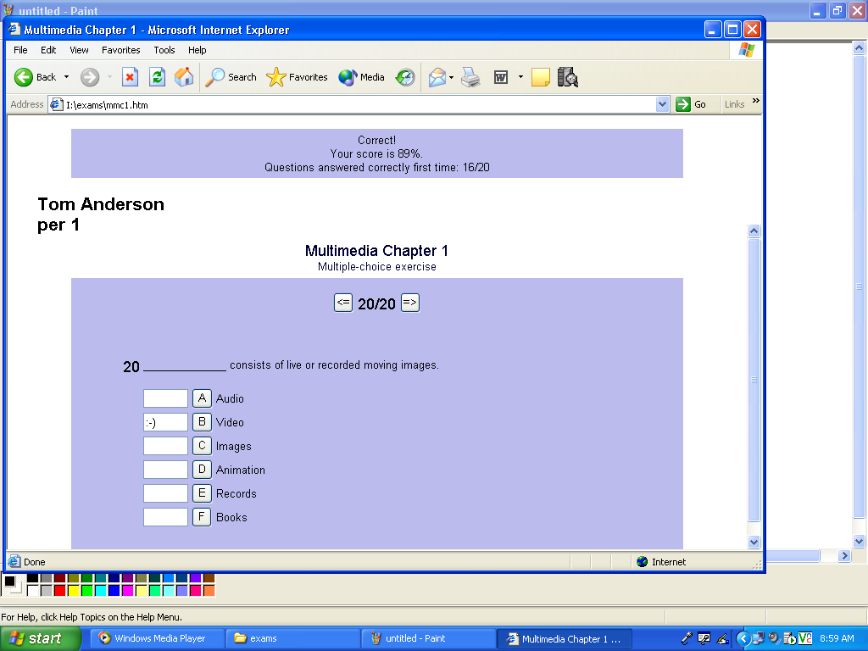
Task: Open the Tools menu
Action: click(164, 50)
